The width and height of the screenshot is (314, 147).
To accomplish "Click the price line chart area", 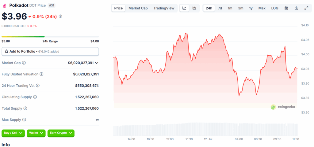I will pyautogui.click(x=205, y=70).
